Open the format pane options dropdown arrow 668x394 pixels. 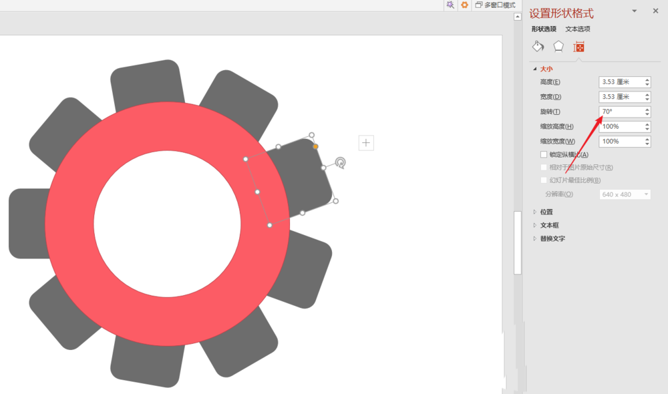(x=635, y=11)
